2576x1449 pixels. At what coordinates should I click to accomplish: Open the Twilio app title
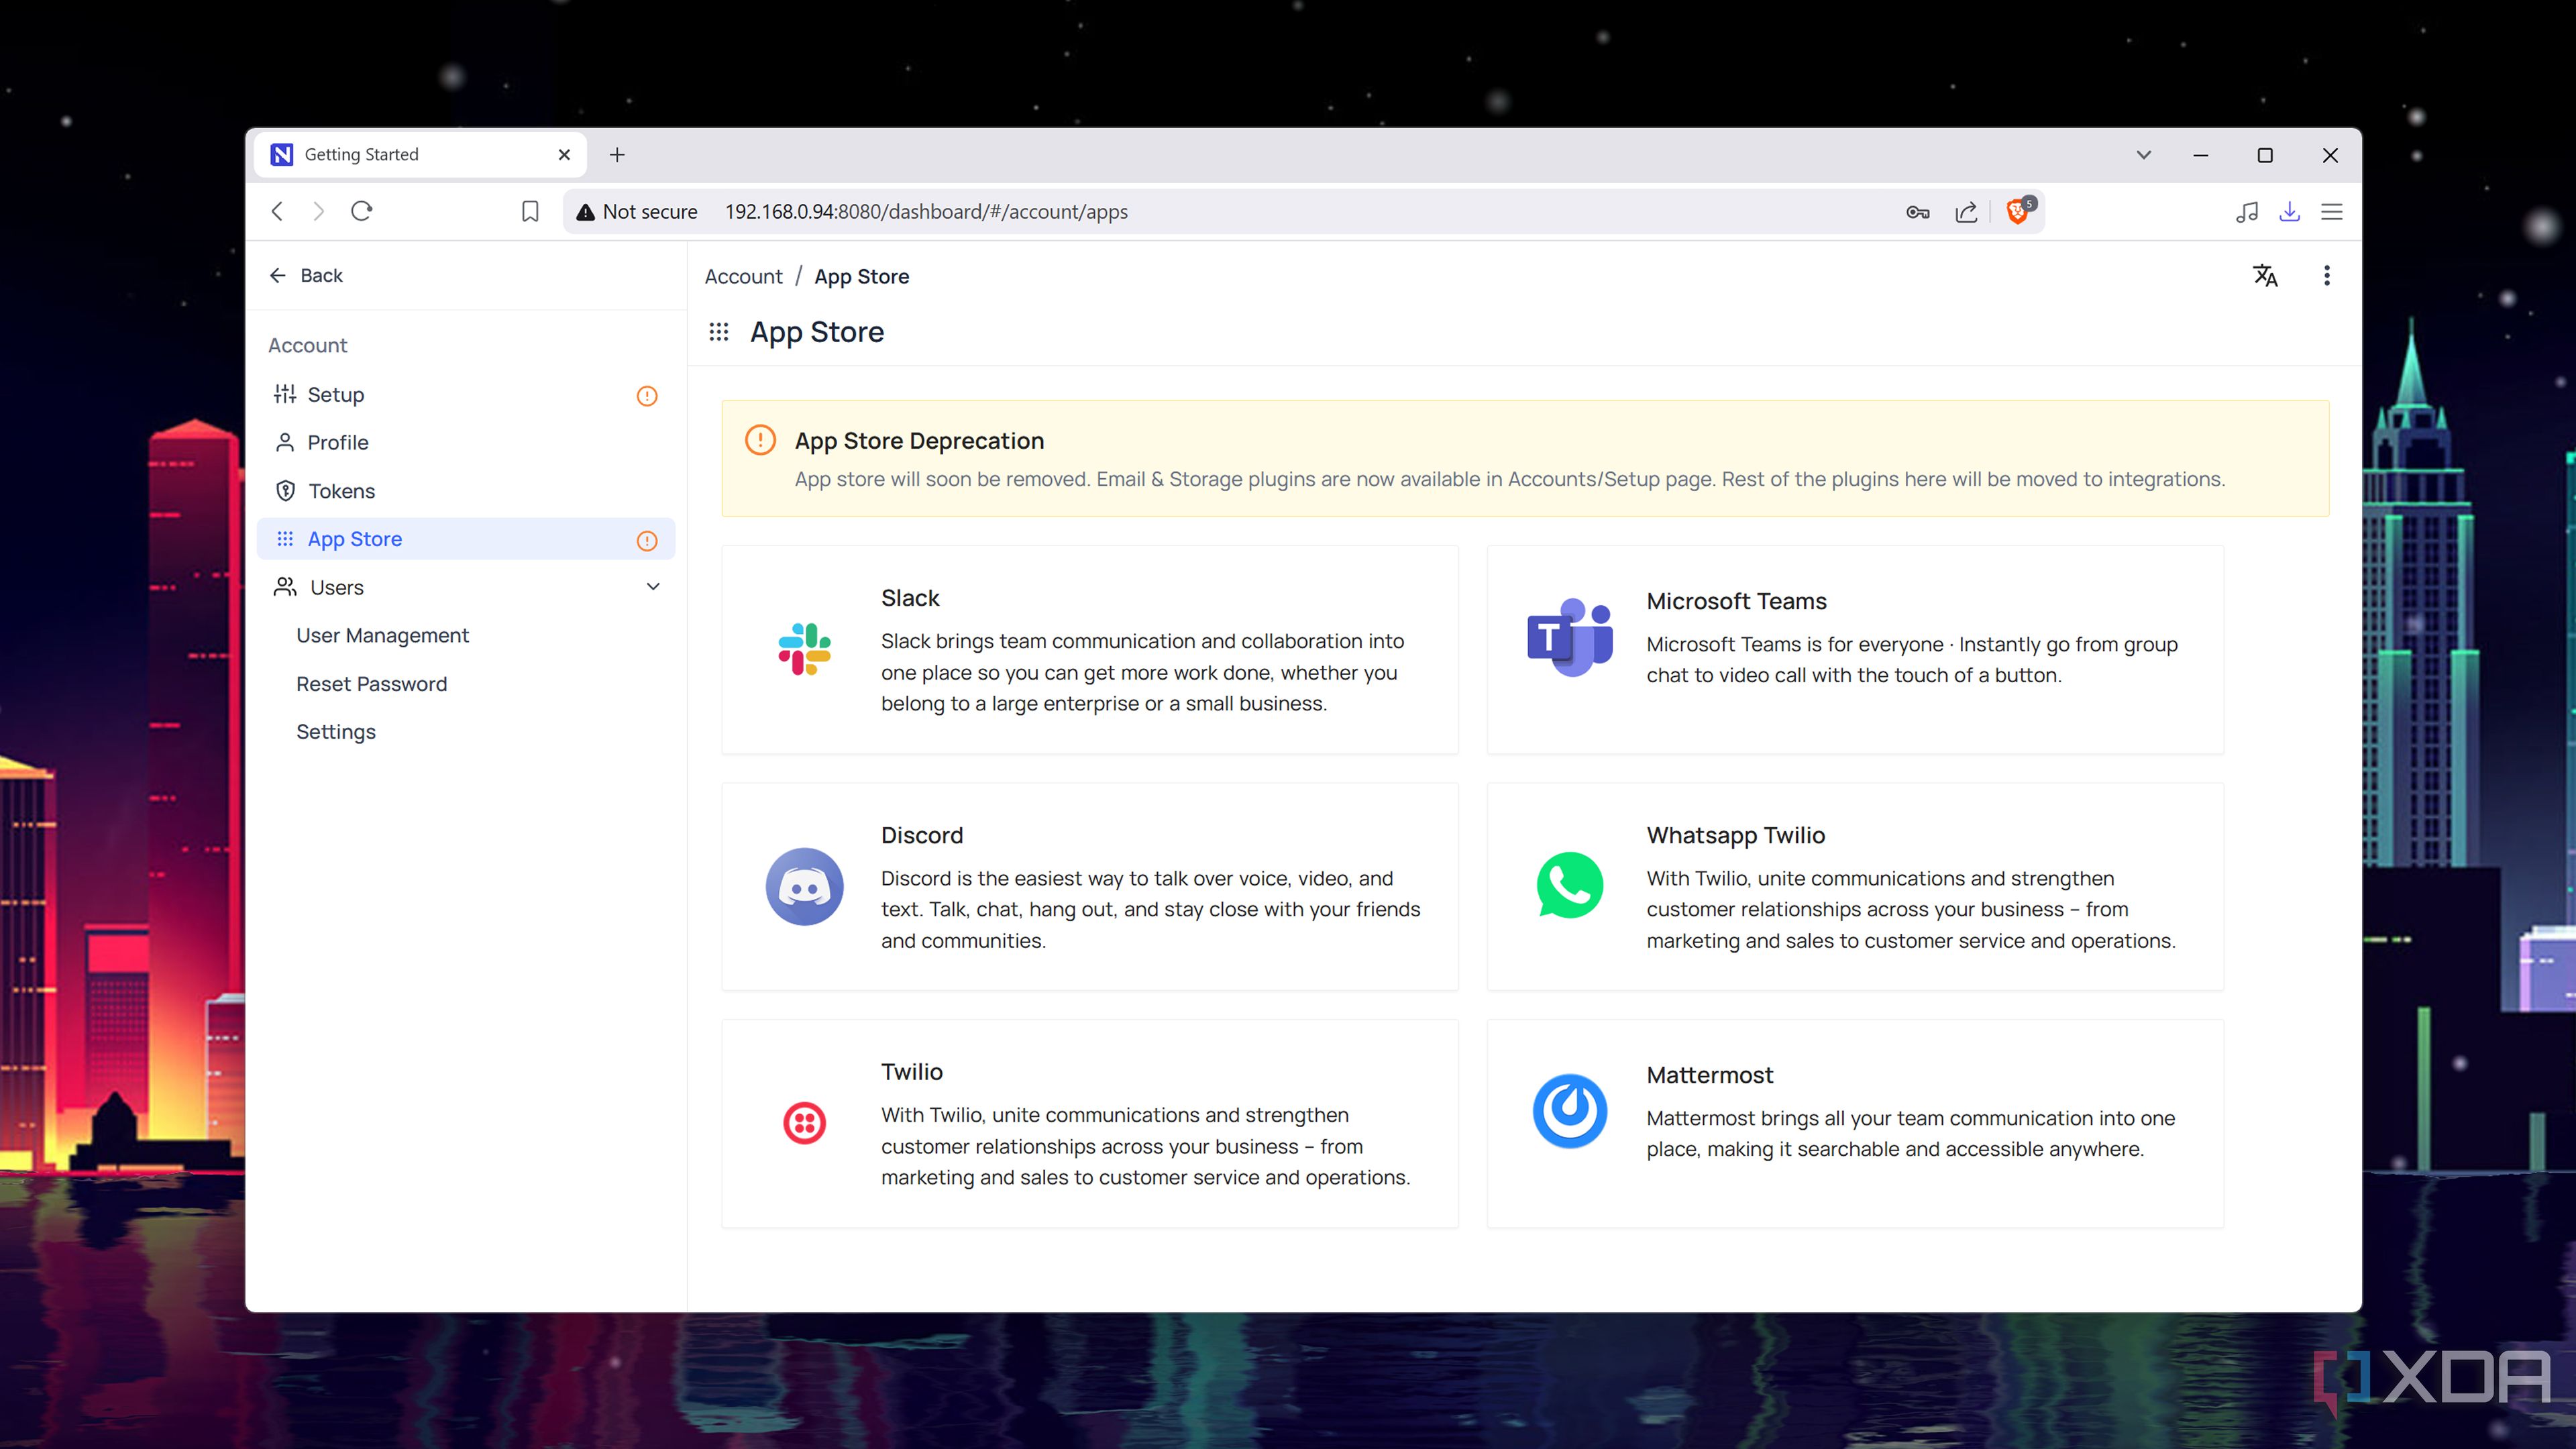pyautogui.click(x=912, y=1072)
